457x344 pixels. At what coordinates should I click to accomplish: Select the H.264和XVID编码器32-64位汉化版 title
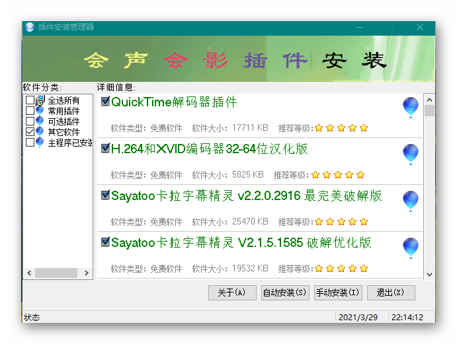209,149
